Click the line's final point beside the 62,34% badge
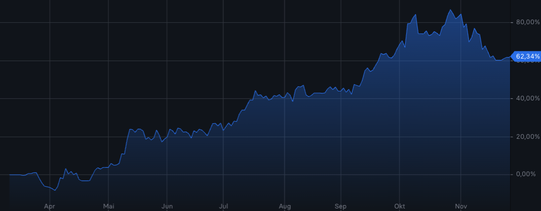Viewport: 541px width, 211px height. pyautogui.click(x=510, y=57)
